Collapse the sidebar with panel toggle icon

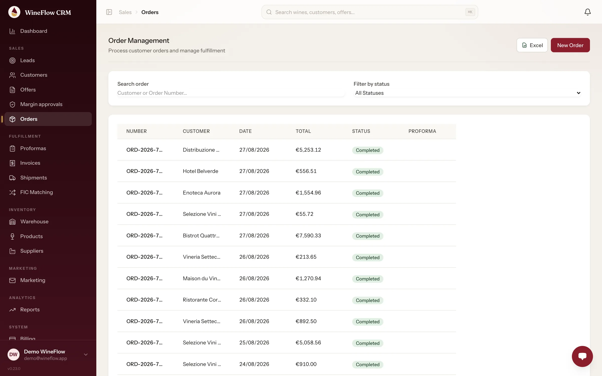click(109, 12)
